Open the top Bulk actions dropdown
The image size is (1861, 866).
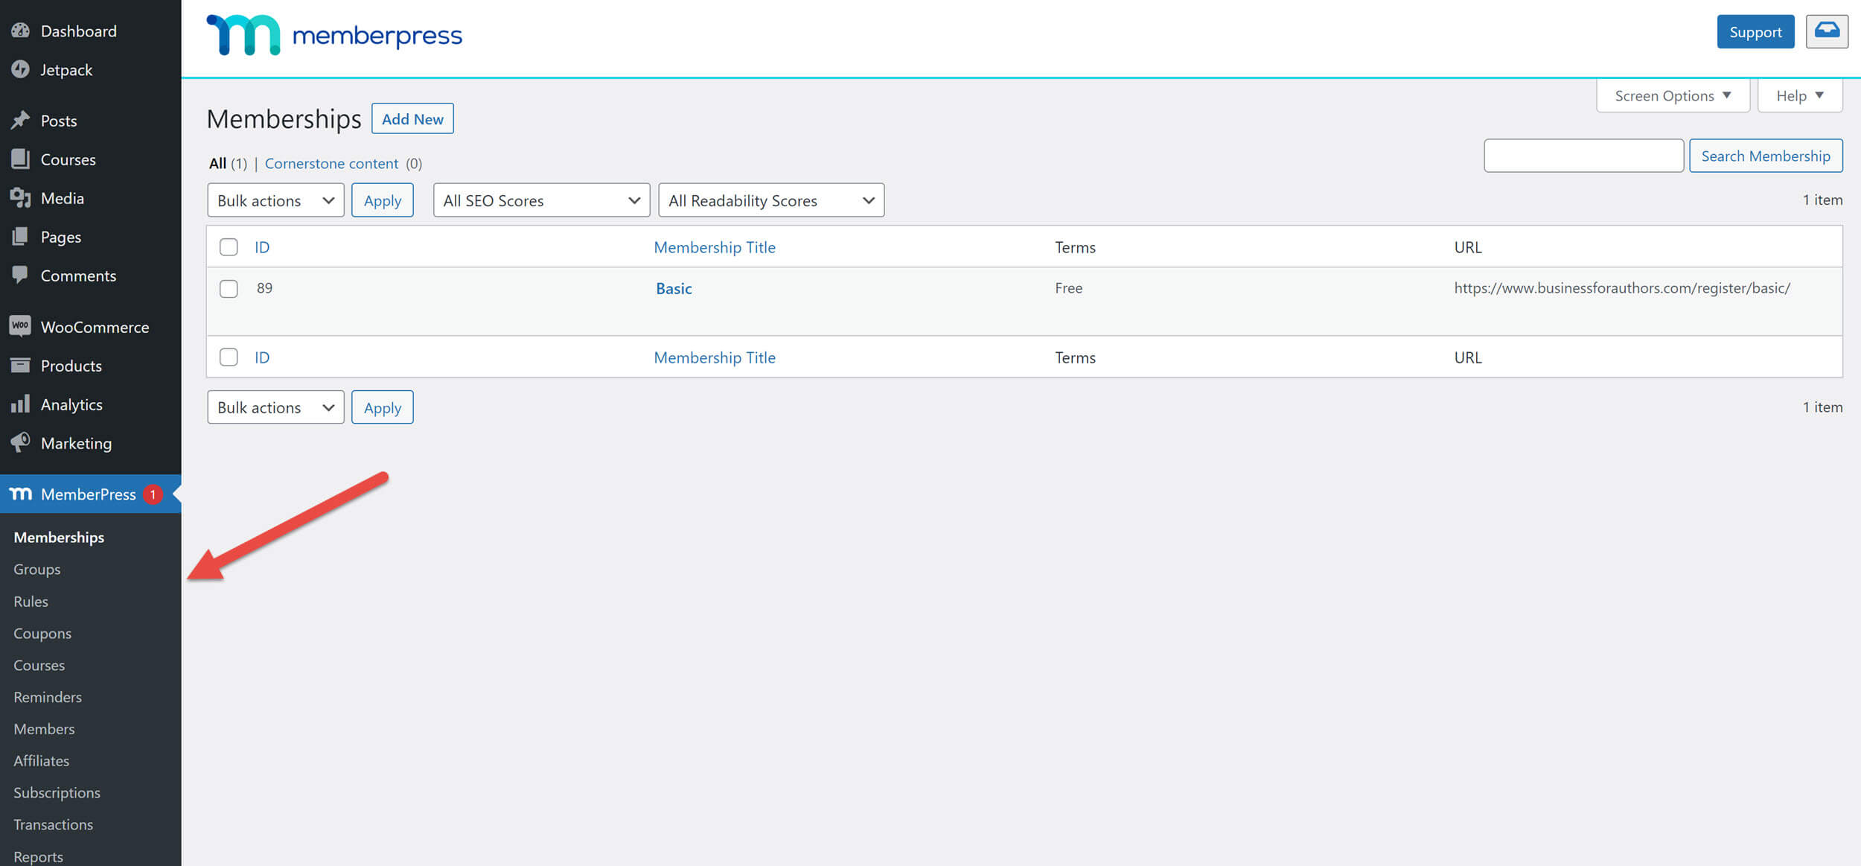275,200
